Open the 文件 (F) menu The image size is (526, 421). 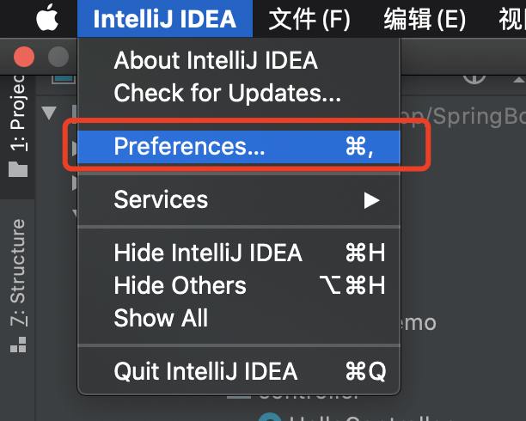pyautogui.click(x=309, y=19)
